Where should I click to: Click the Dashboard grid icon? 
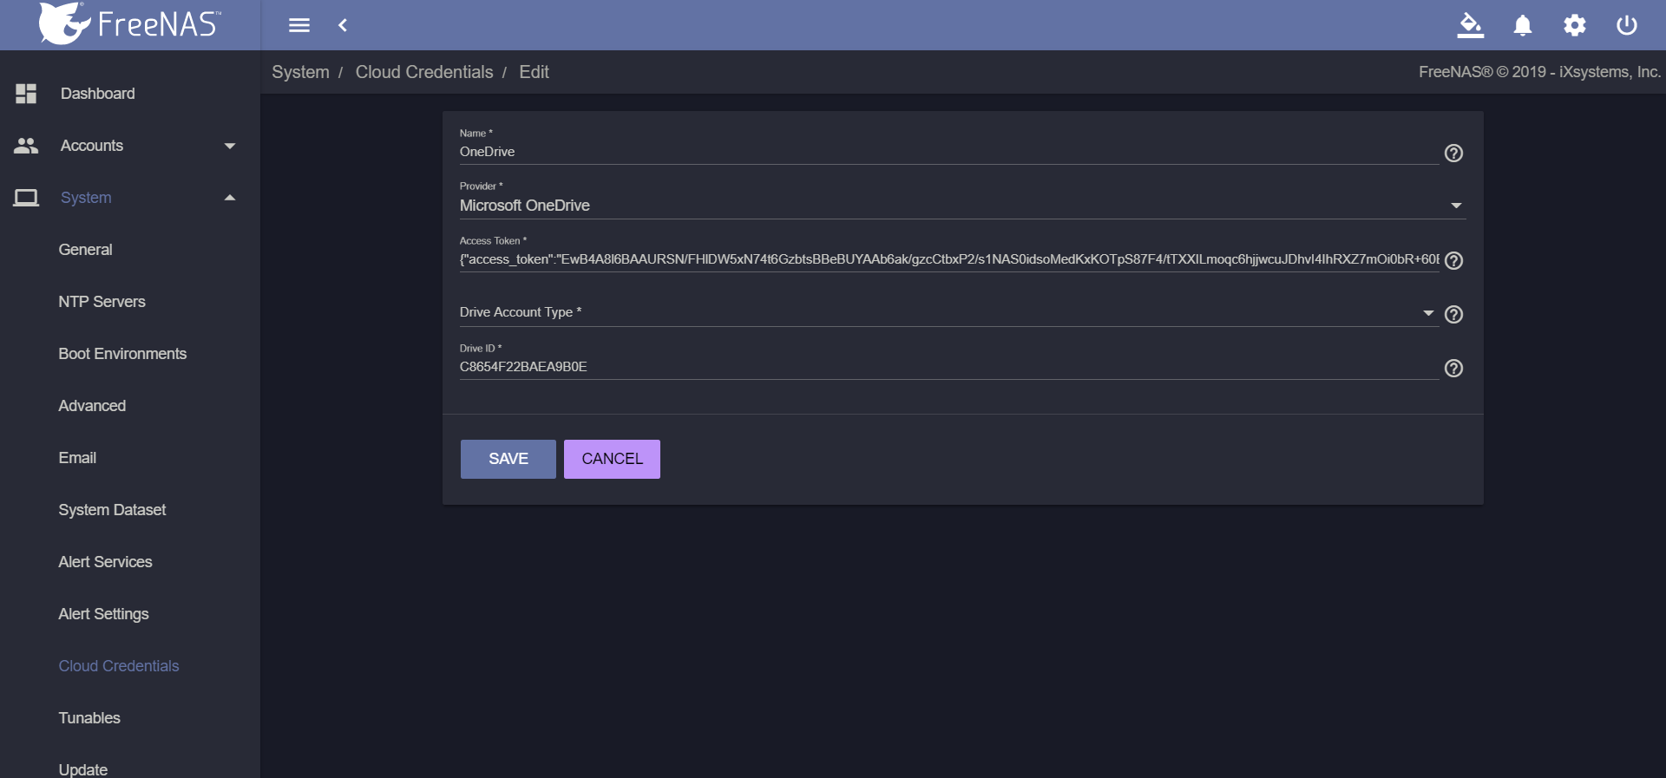pos(26,94)
